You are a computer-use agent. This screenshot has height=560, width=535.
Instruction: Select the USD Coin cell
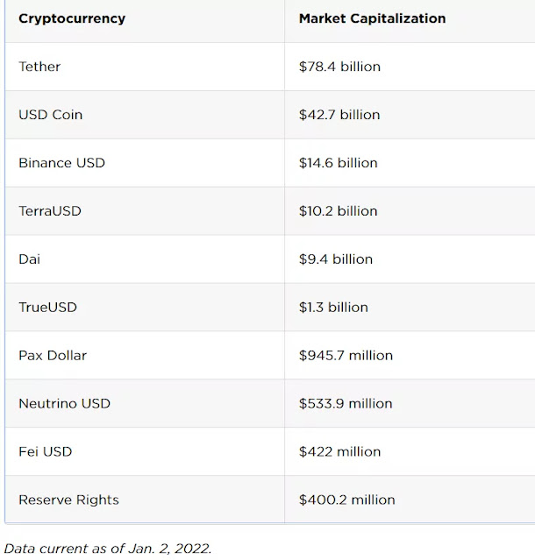51,115
